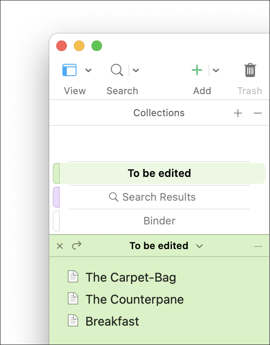Click the View sidebar layout icon
270x345 pixels.
point(69,70)
